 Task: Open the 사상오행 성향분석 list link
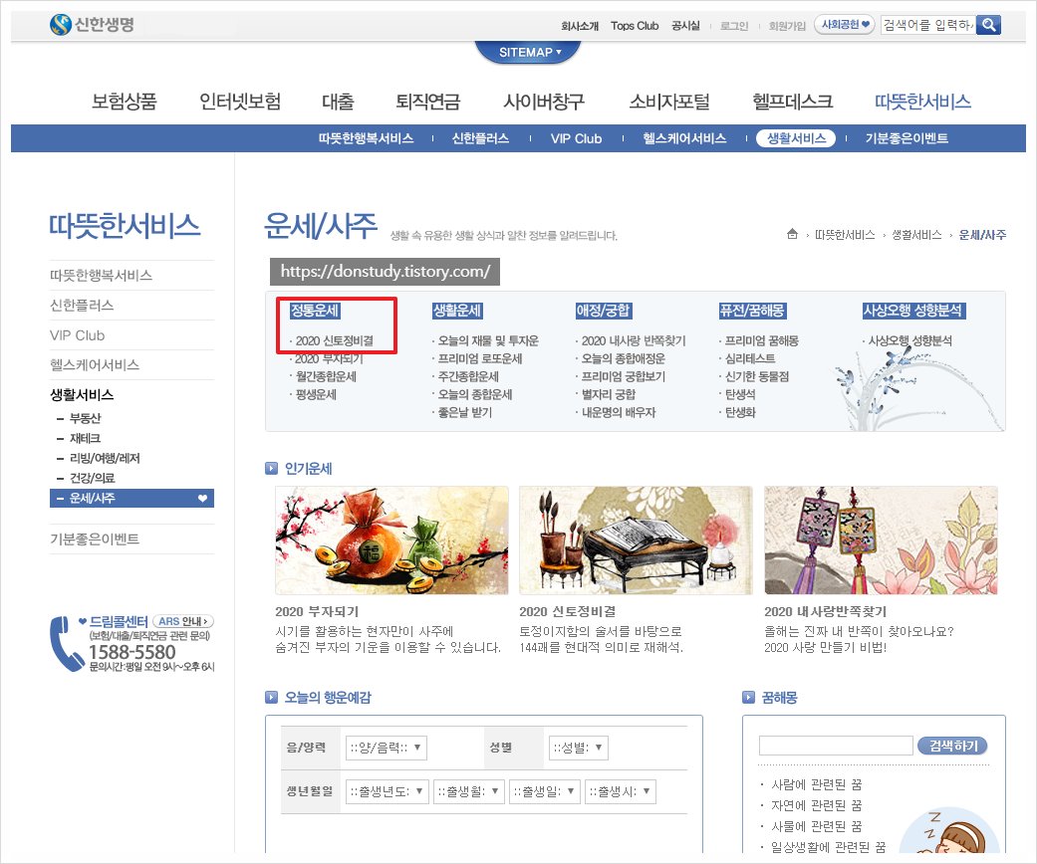click(x=910, y=341)
